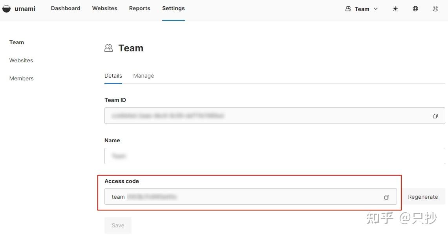Copy the Team ID value
Screen dimensions: 448x236
[435, 116]
